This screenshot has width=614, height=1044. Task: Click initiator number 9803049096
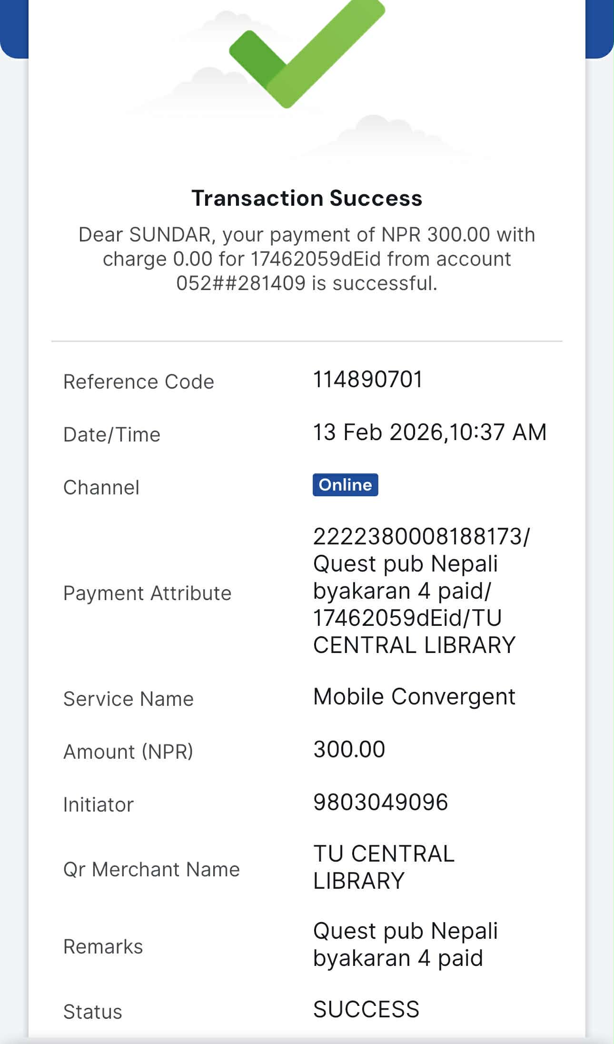380,802
